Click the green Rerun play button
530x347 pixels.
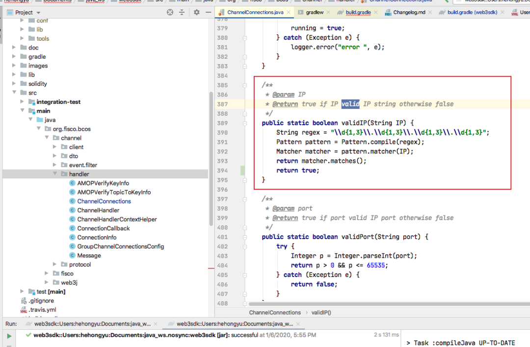(9, 336)
